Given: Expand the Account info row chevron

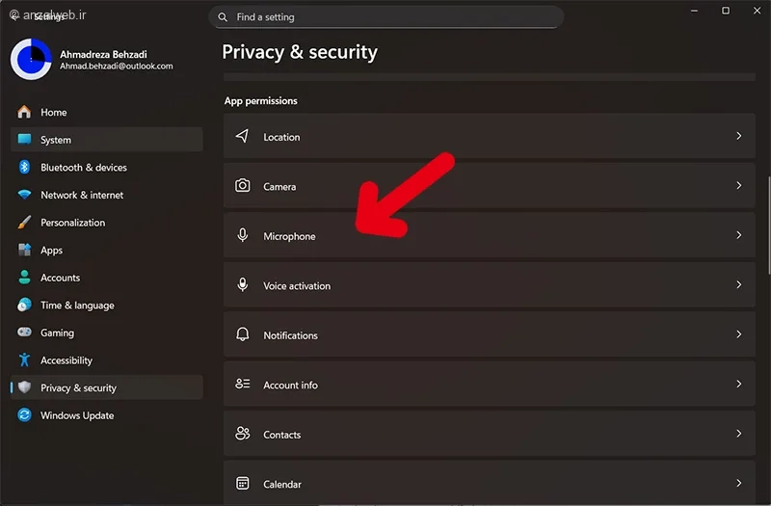Looking at the screenshot, I should point(738,384).
